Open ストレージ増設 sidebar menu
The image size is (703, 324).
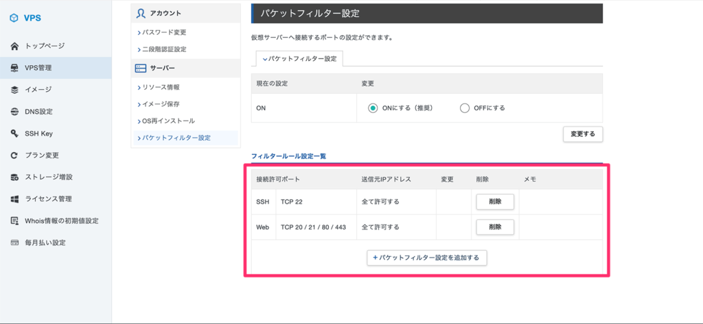56,177
